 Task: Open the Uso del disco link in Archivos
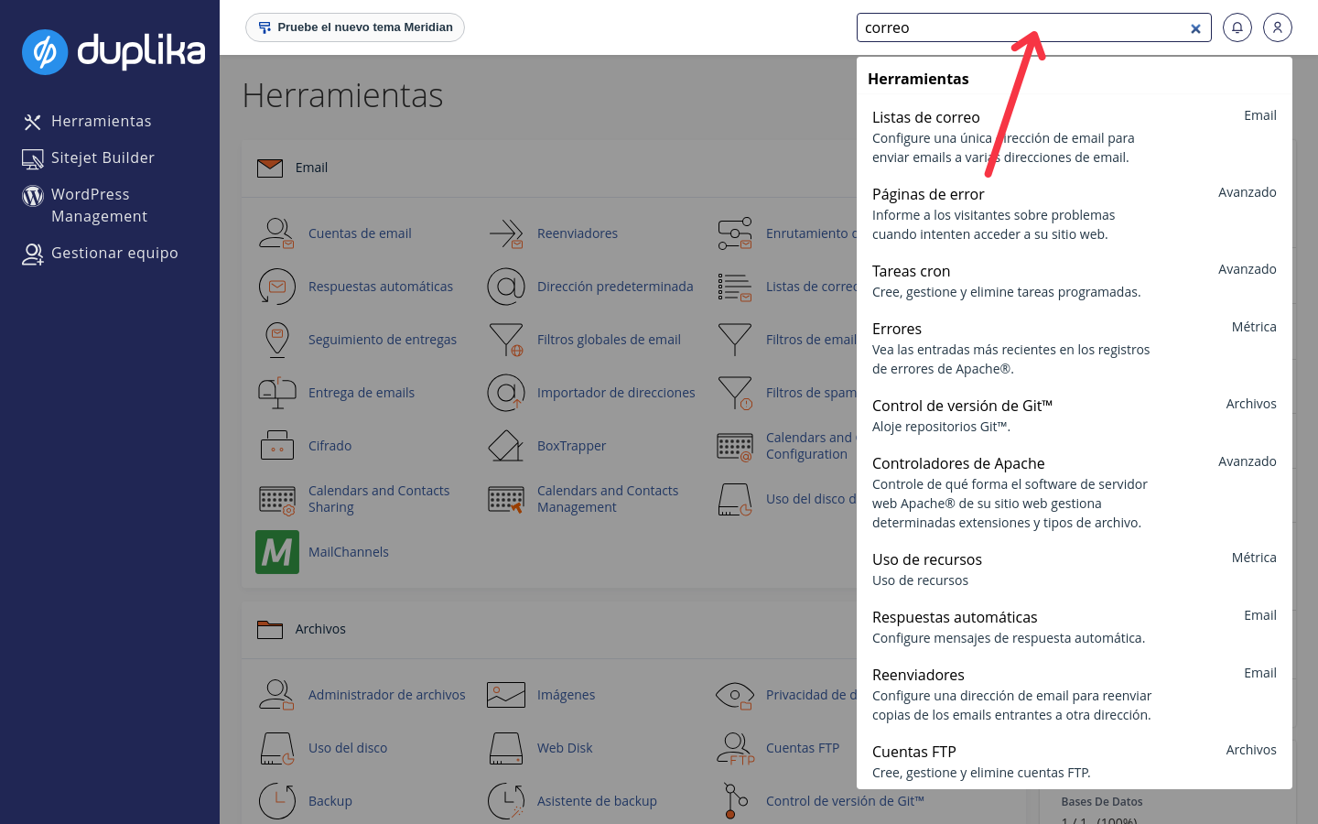(348, 748)
